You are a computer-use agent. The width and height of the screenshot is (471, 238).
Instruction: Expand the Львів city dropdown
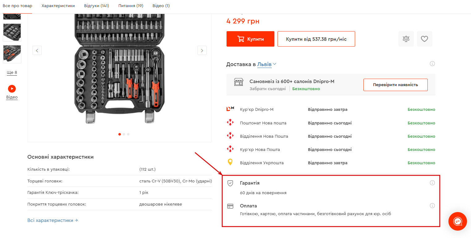[x=267, y=64]
